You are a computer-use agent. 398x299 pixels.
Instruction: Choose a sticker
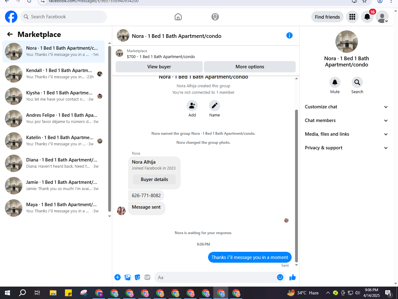coord(137,277)
